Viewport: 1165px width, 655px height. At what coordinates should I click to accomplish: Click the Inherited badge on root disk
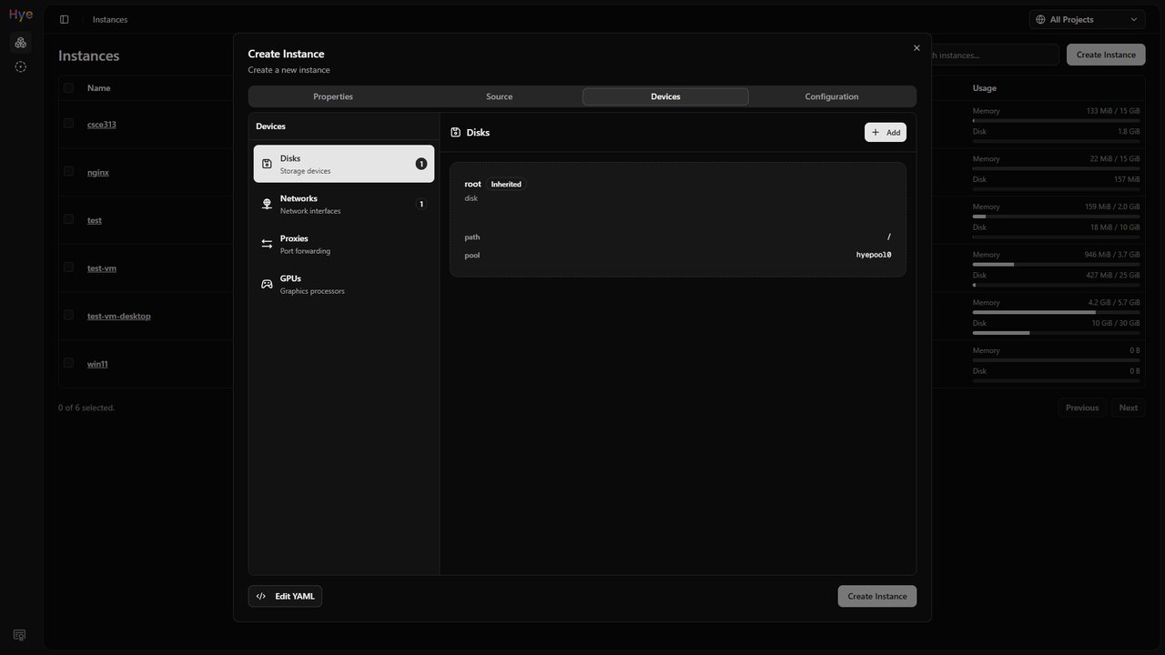[x=506, y=184]
